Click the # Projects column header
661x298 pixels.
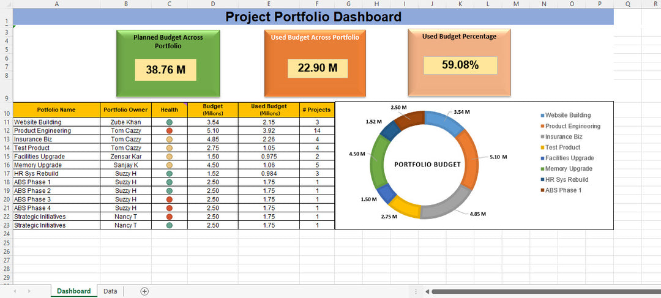pyautogui.click(x=317, y=110)
